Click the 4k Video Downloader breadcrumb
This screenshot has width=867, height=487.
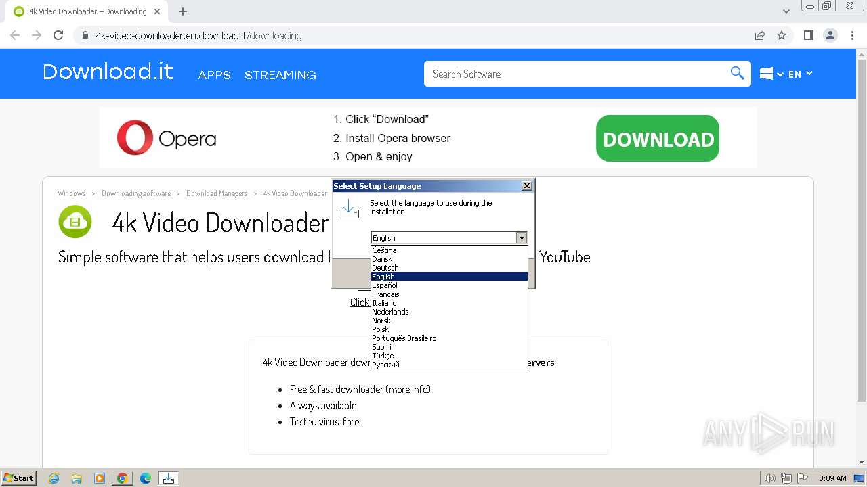(295, 193)
